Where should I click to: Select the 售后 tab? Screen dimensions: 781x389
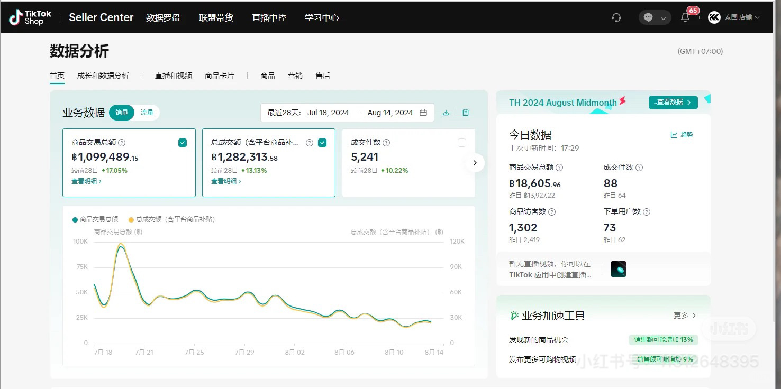click(323, 76)
